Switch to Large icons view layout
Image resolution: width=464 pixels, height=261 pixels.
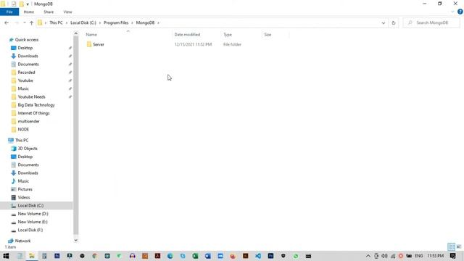(459, 246)
